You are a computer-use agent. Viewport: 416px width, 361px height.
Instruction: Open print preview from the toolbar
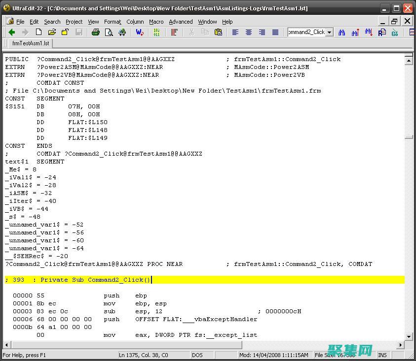point(109,32)
